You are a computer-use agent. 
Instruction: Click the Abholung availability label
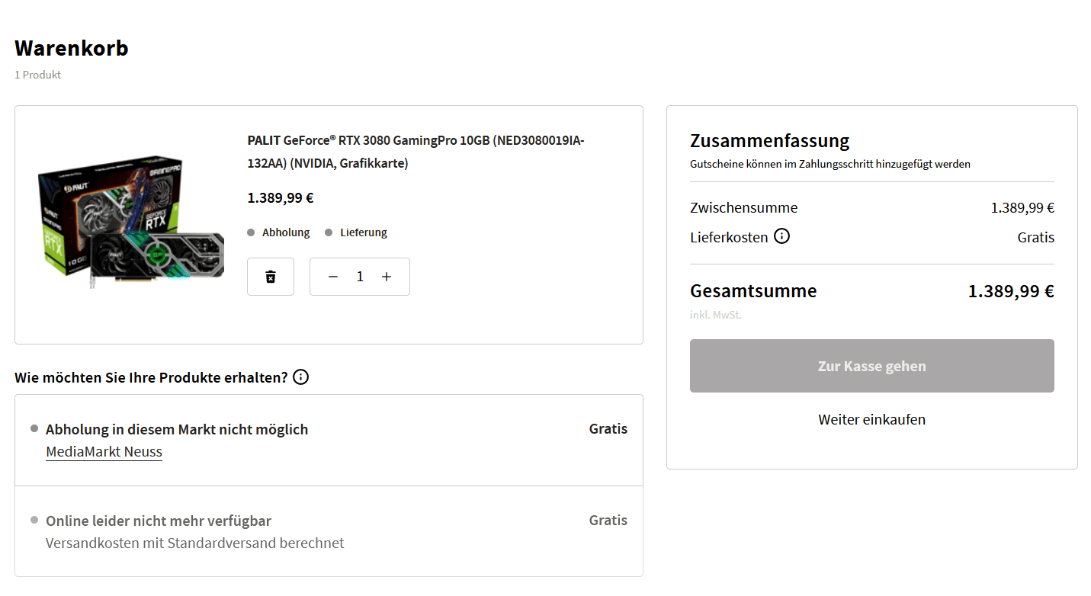(286, 232)
